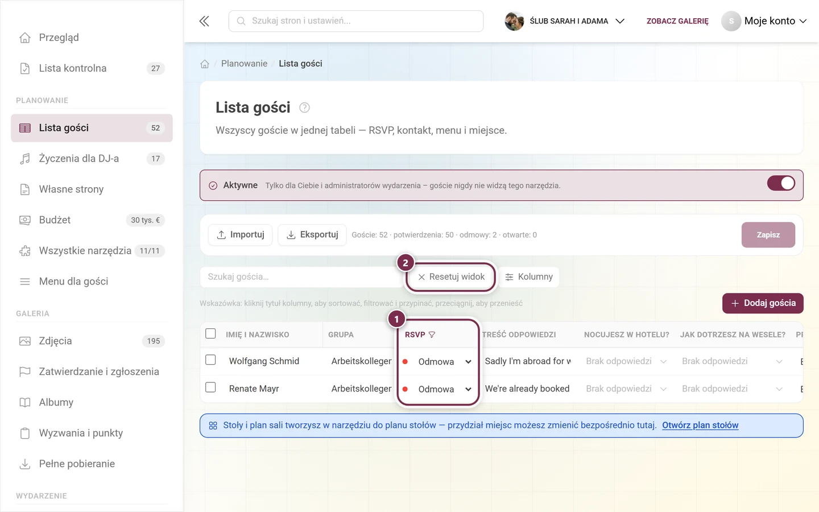Click the home icon in breadcrumb
Image resolution: width=819 pixels, height=512 pixels.
point(205,64)
